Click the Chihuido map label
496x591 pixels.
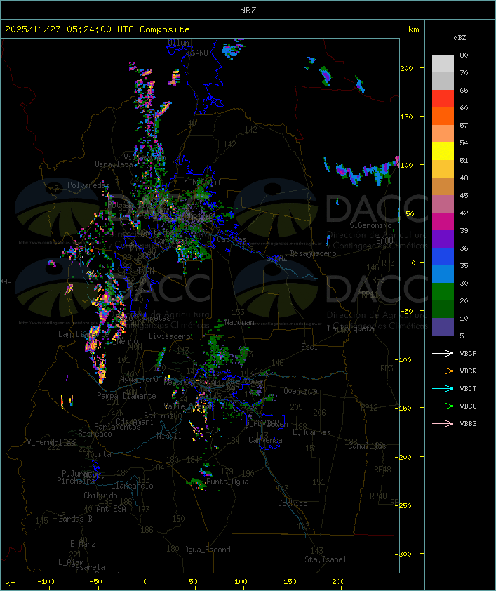100,496
